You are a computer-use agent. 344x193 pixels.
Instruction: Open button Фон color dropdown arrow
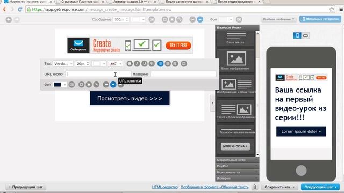64,85
